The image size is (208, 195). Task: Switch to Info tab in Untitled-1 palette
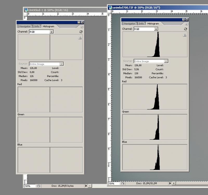37,26
